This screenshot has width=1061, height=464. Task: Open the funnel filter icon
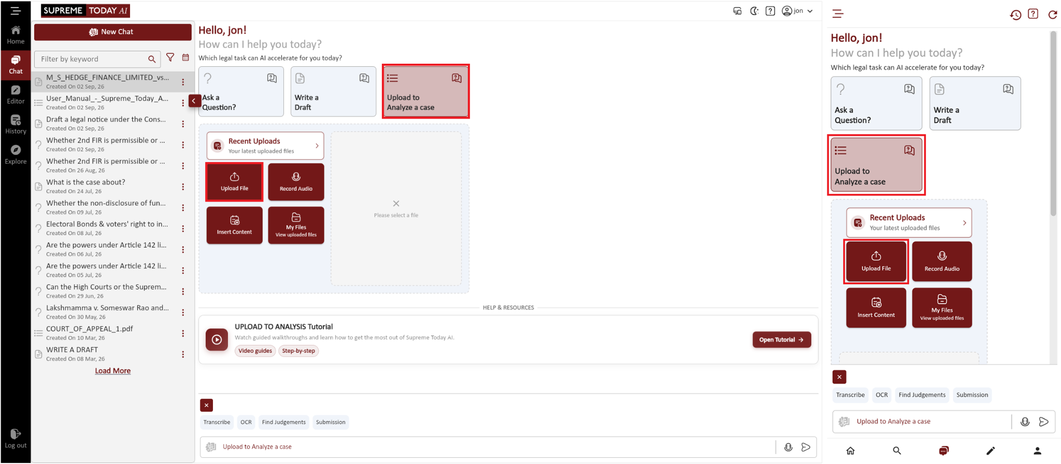[x=170, y=57]
